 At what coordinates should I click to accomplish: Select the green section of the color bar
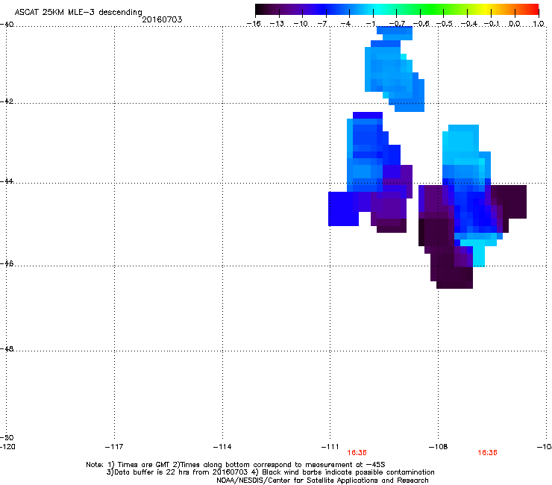[x=431, y=10]
